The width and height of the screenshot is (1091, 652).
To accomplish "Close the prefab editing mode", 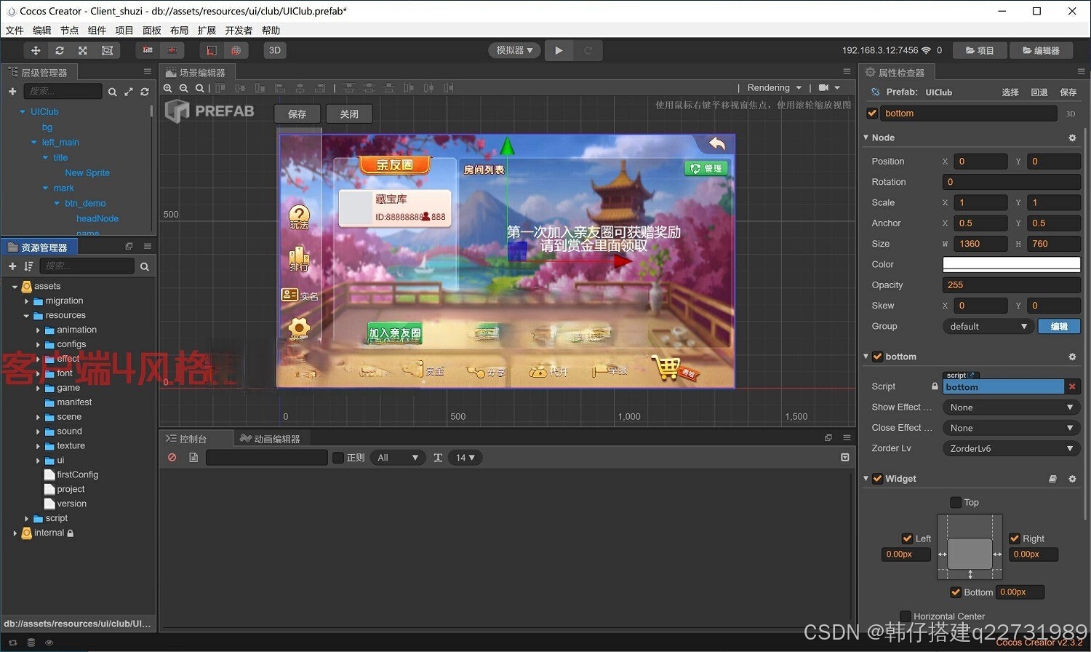I will [349, 114].
